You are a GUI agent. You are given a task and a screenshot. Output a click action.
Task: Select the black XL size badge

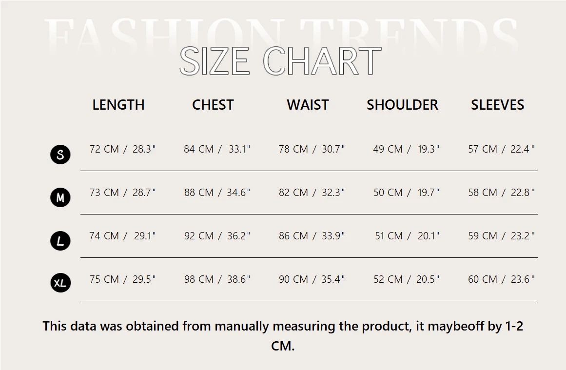point(60,283)
